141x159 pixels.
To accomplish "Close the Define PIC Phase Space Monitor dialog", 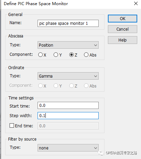I will pos(136,3).
